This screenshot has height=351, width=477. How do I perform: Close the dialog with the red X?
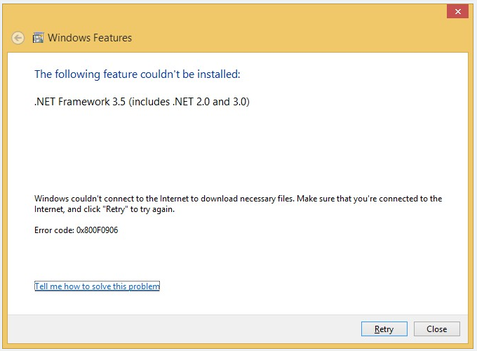point(458,11)
